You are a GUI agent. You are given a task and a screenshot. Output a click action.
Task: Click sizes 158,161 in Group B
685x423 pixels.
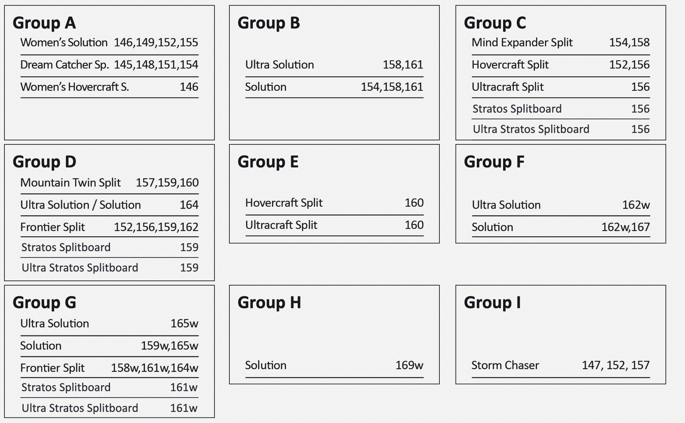coord(403,65)
